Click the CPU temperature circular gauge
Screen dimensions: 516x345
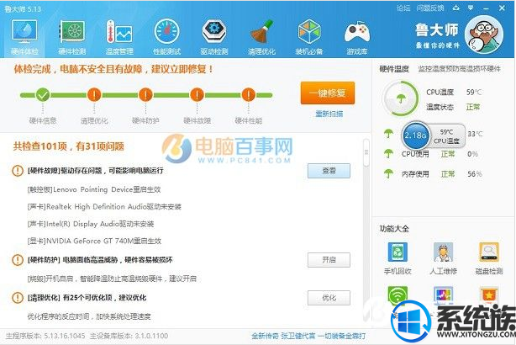(401, 98)
